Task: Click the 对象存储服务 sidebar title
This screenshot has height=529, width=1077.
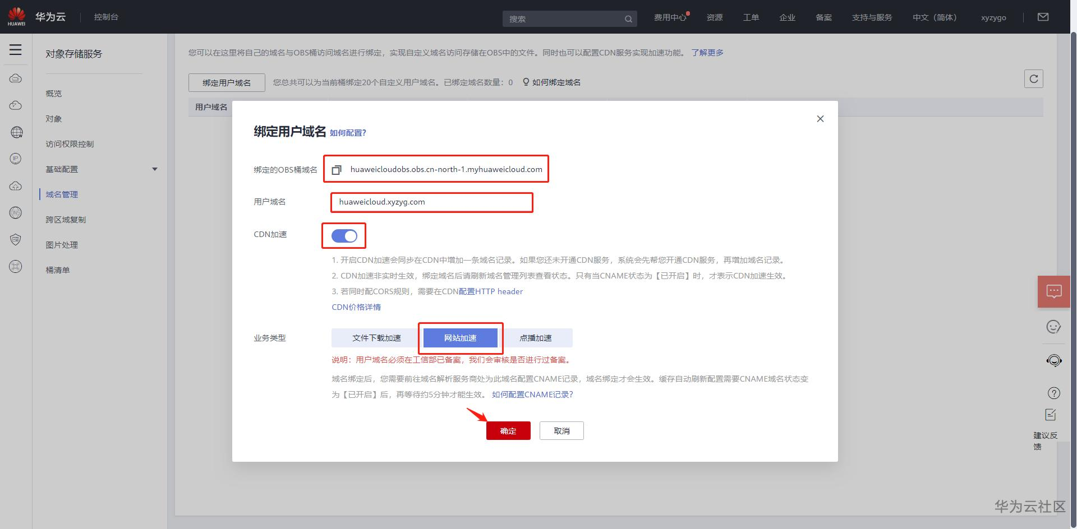Action: click(74, 54)
